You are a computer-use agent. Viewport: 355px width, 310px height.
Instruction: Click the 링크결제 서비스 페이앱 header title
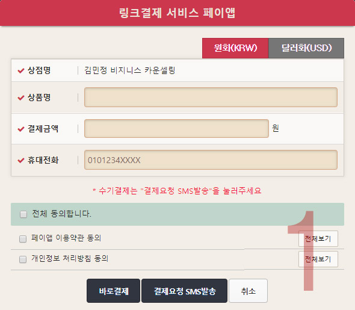click(x=177, y=13)
